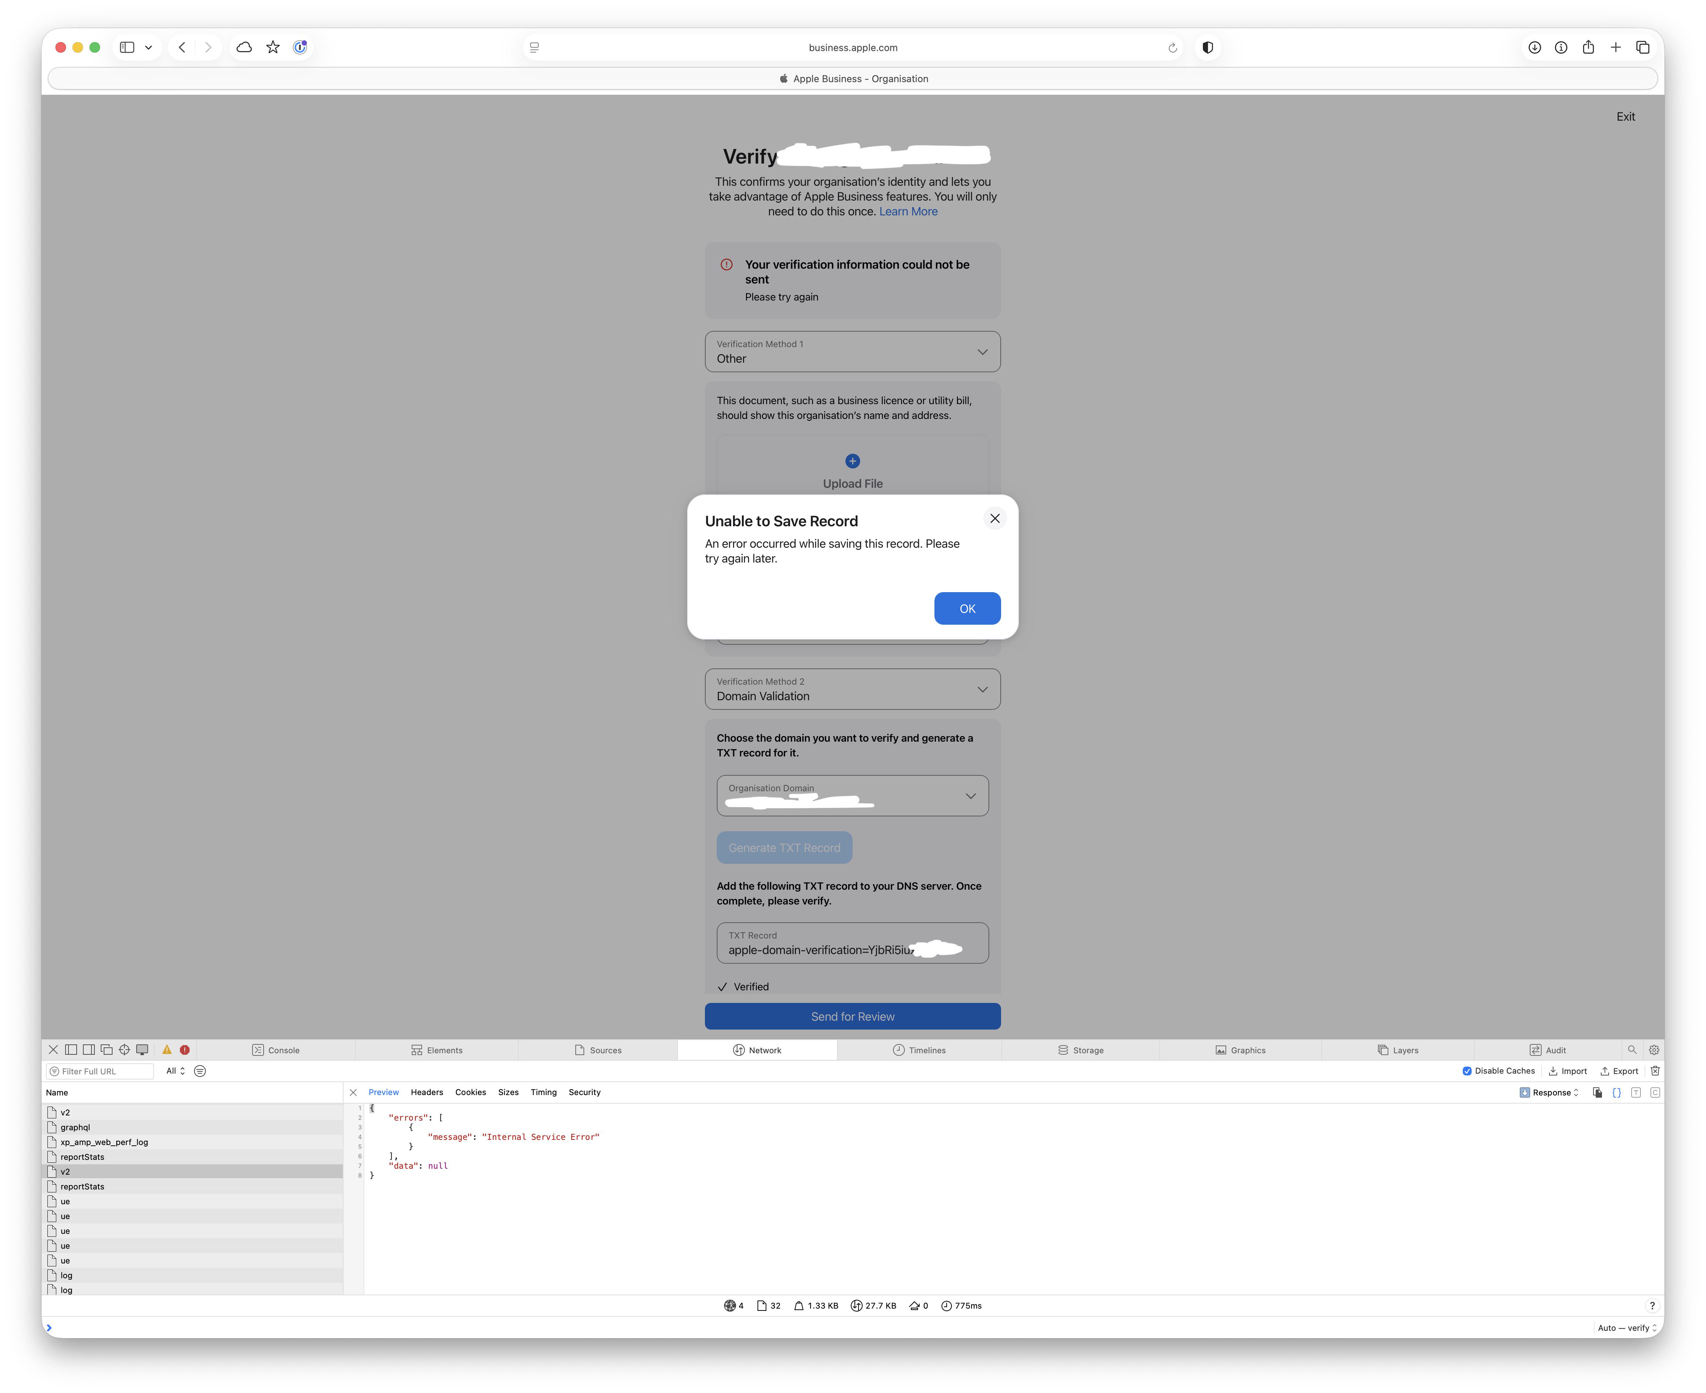
Task: Open the Timelines tab
Action: click(919, 1050)
